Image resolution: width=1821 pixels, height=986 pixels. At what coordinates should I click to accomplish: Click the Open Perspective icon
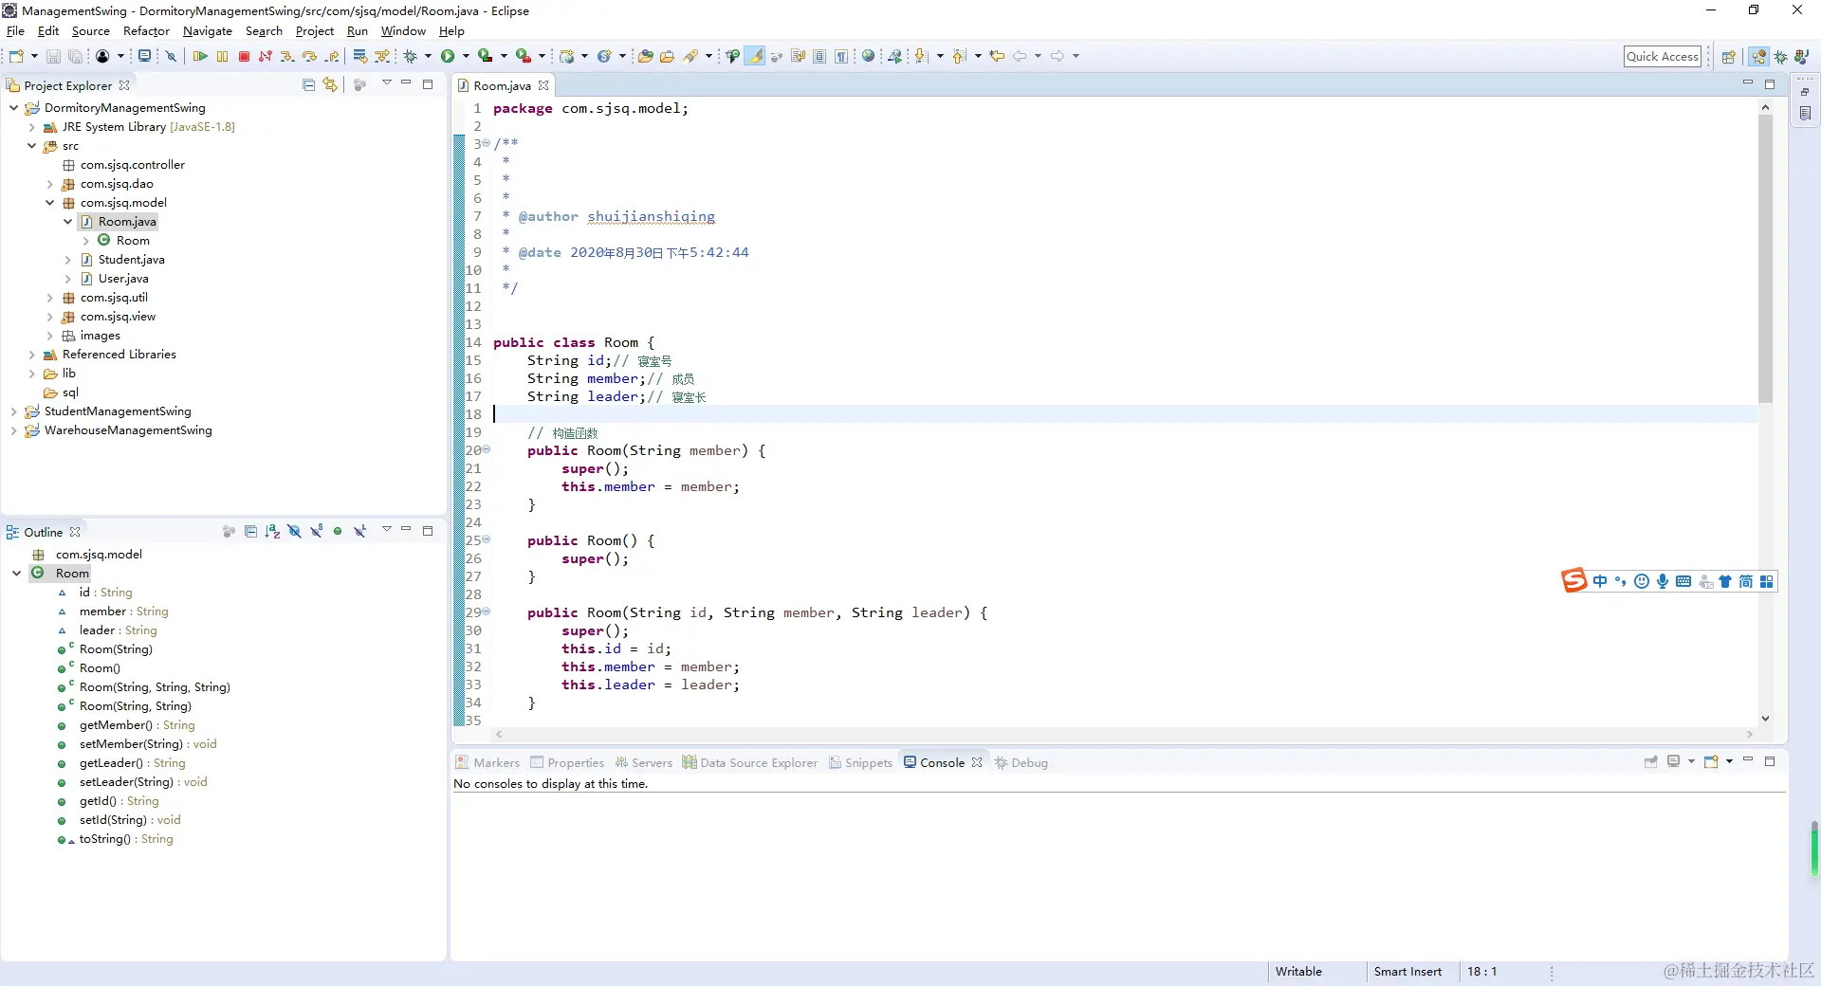coord(1728,57)
